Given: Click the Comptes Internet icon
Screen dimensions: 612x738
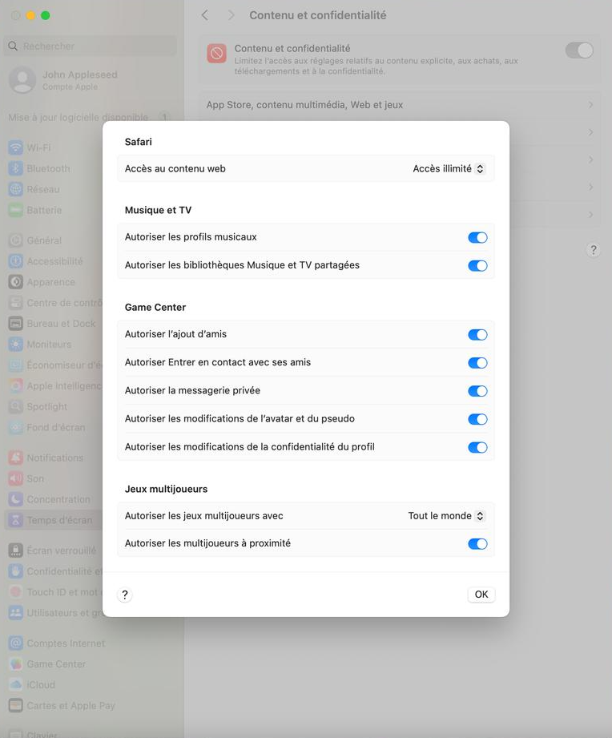Looking at the screenshot, I should click(x=15, y=643).
